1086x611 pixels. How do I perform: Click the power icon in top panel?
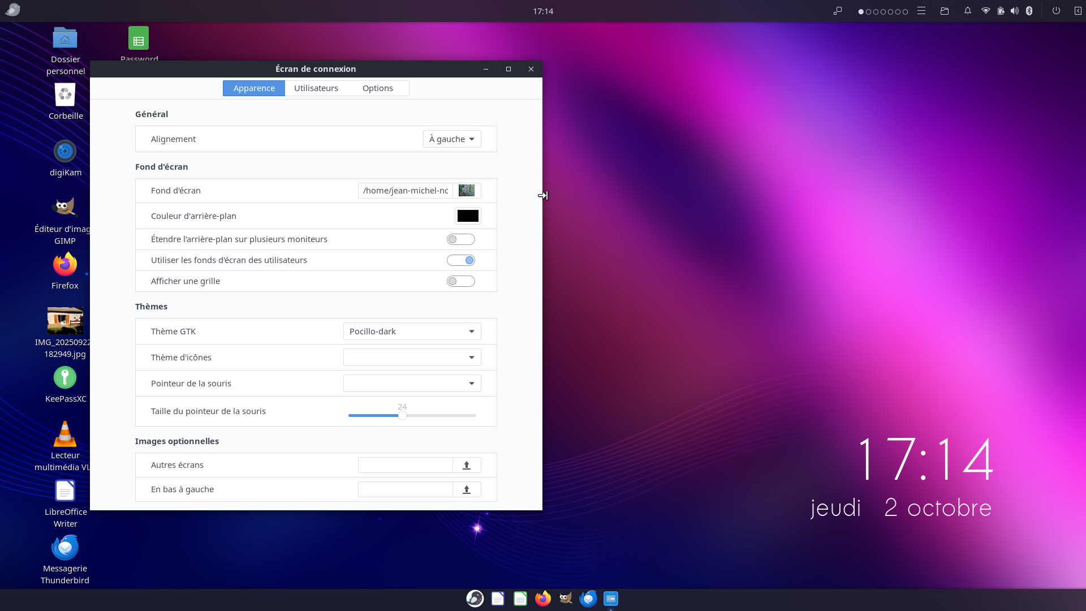[x=1056, y=11]
